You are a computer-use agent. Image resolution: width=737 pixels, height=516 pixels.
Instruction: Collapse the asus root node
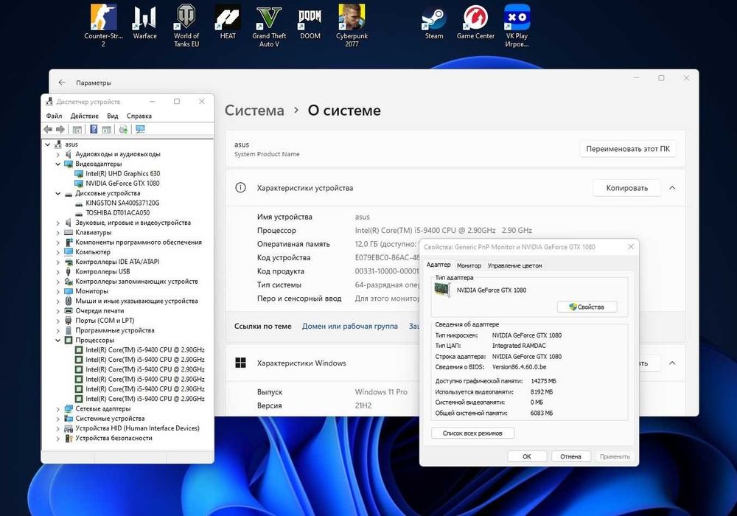click(x=47, y=144)
